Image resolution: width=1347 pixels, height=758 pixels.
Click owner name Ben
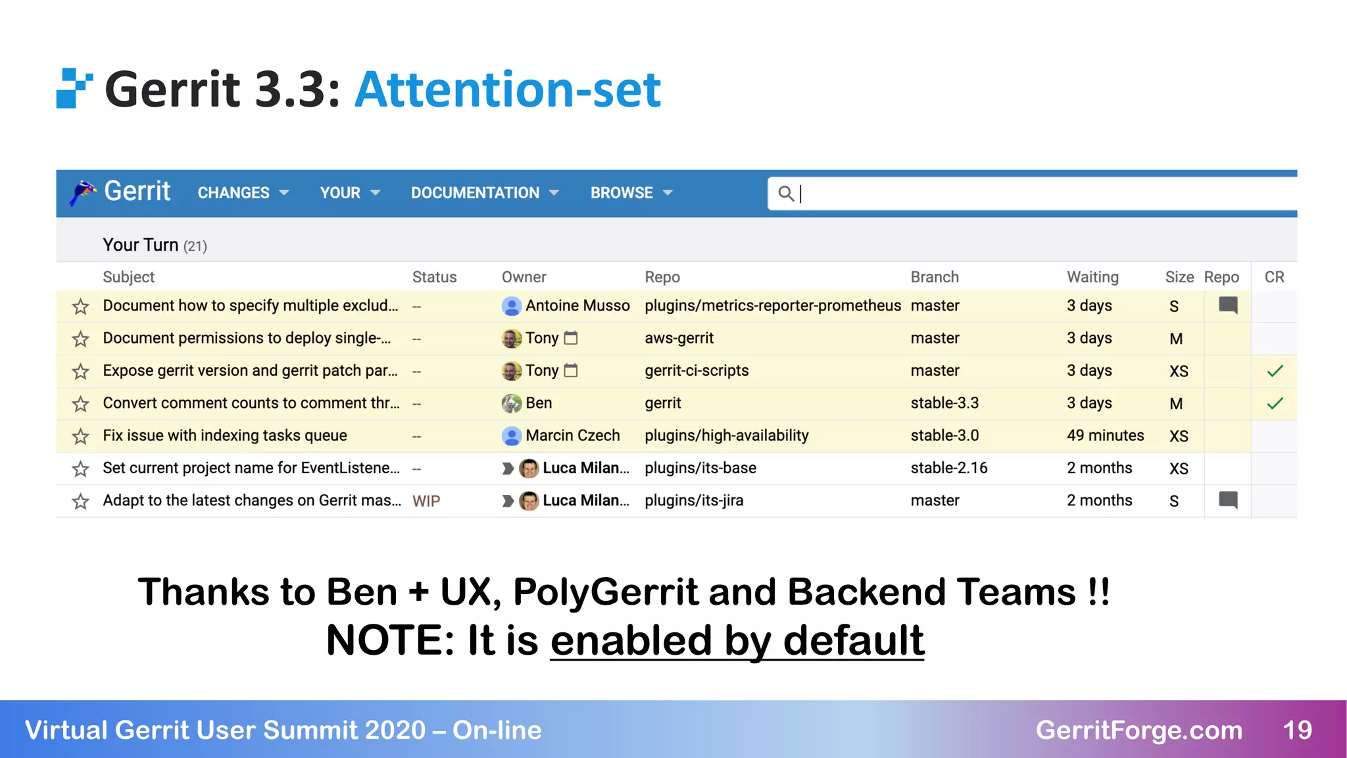pyautogui.click(x=539, y=403)
